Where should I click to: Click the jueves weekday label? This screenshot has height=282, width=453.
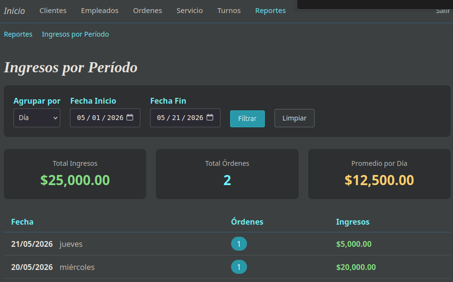[71, 244]
